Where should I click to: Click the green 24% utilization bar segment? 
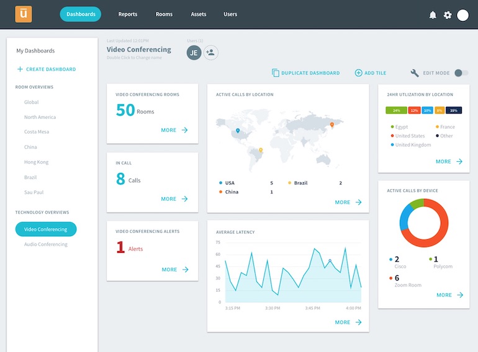coord(395,110)
